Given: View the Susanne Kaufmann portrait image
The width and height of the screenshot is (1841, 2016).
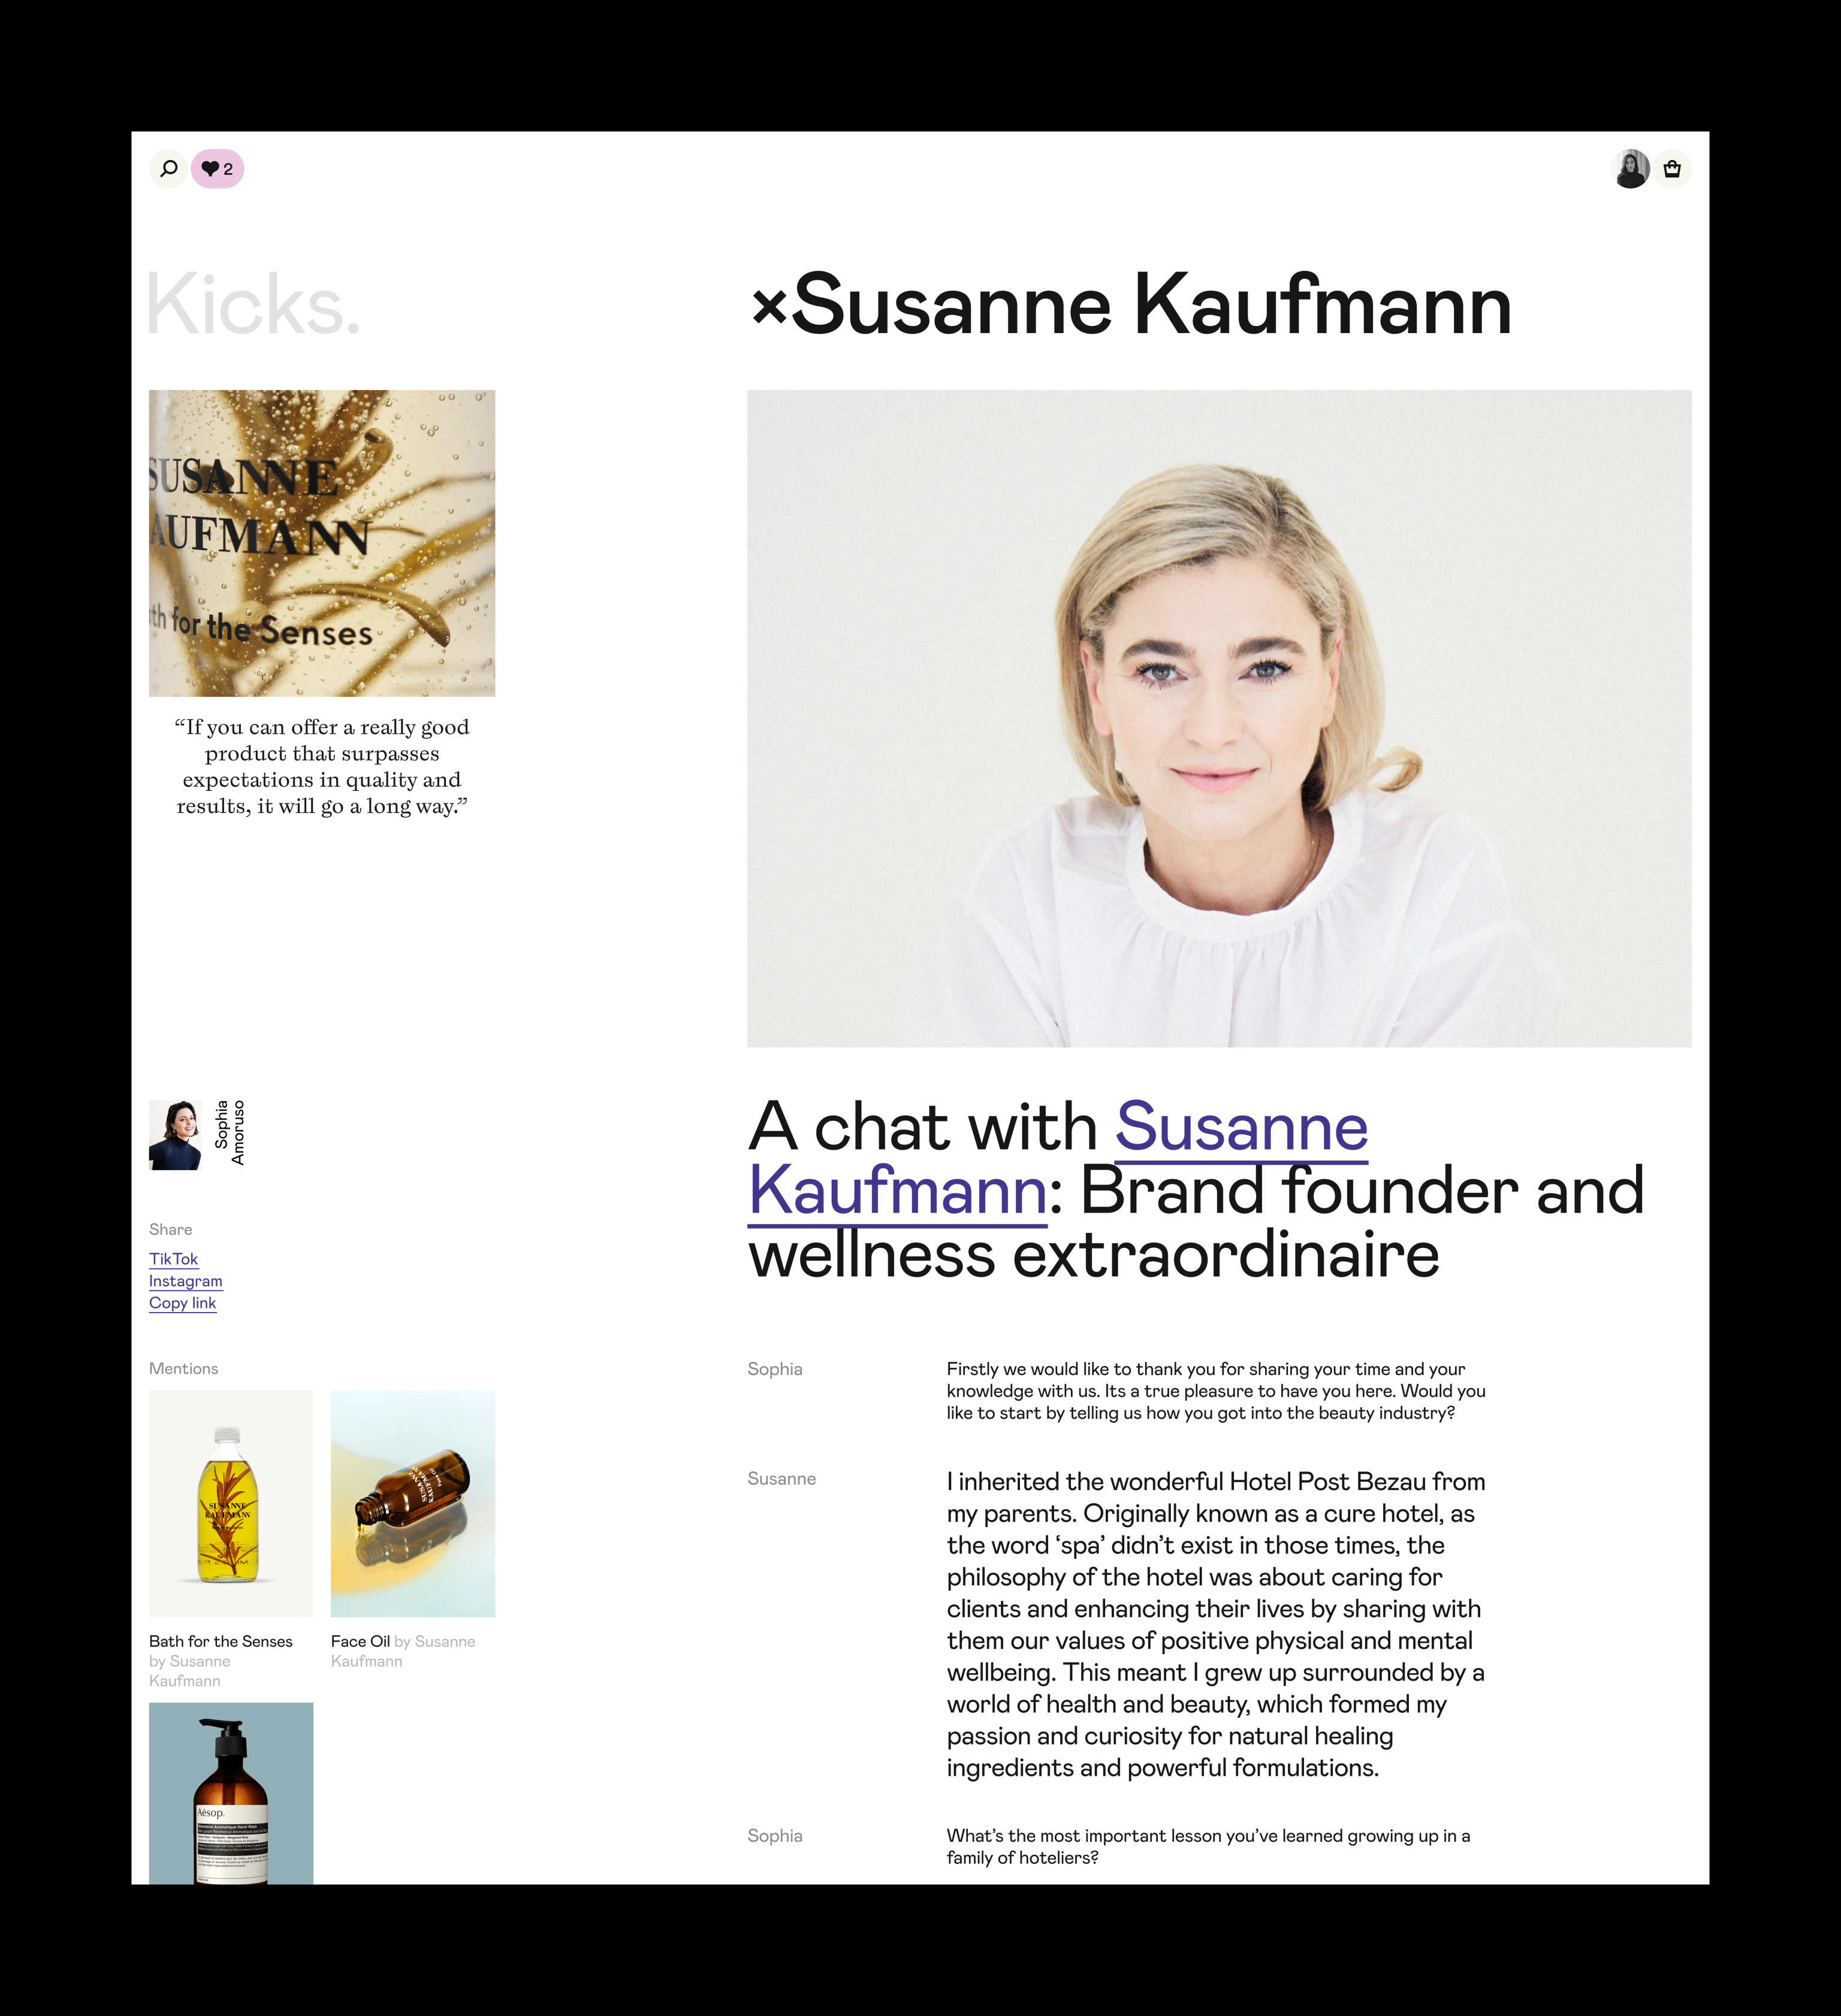Looking at the screenshot, I should (x=1220, y=719).
